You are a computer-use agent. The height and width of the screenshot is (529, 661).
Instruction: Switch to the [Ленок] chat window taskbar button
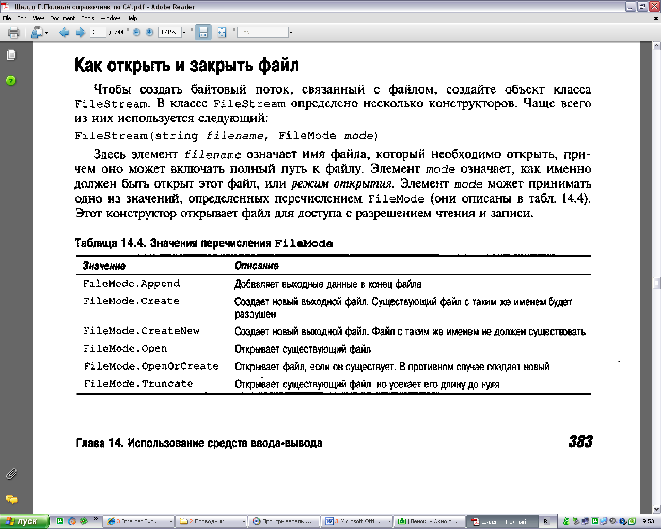(x=430, y=521)
